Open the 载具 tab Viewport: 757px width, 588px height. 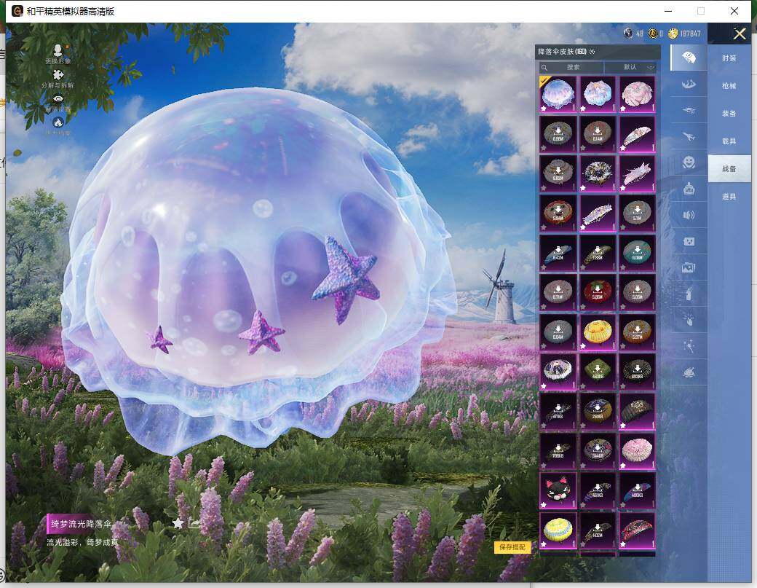[x=729, y=141]
